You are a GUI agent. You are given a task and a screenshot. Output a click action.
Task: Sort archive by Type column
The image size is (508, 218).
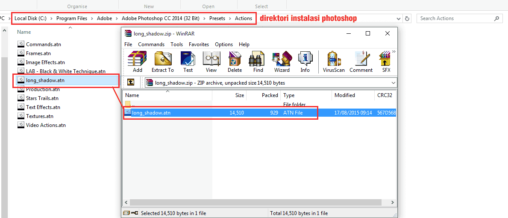point(306,95)
